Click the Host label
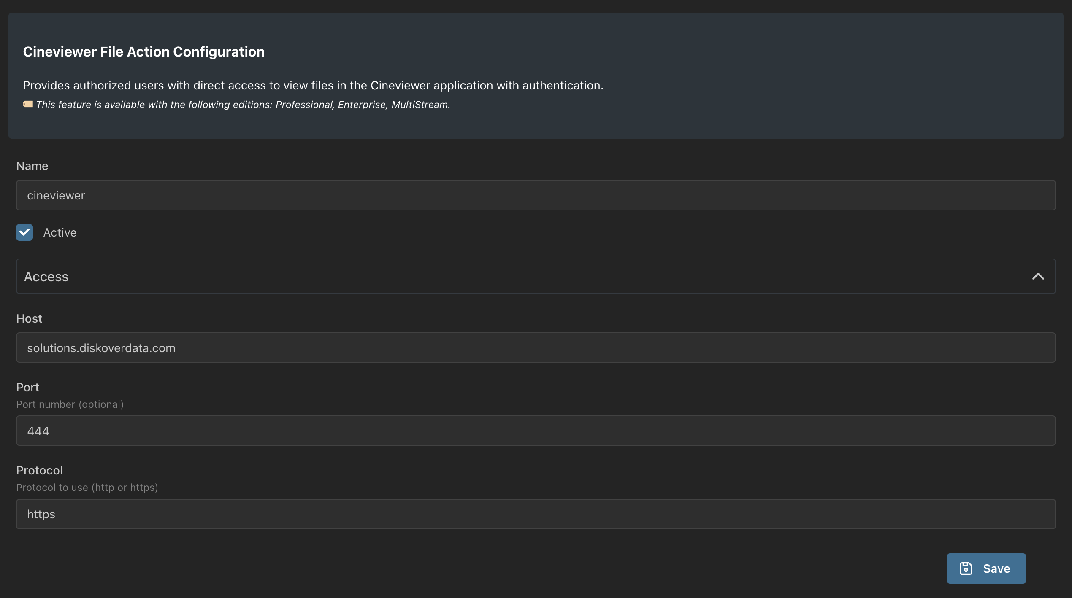 click(29, 318)
